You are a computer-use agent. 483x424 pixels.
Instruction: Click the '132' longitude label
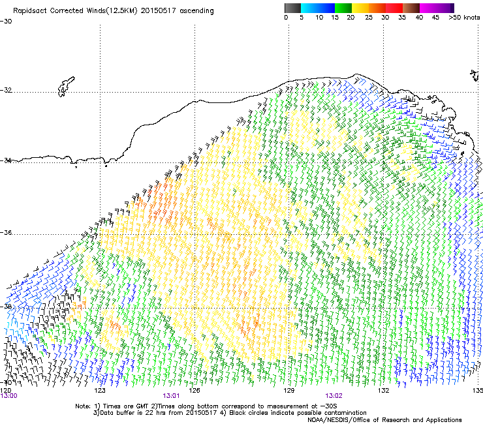(383, 390)
